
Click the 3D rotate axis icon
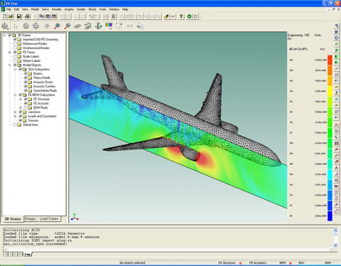coord(98,26)
